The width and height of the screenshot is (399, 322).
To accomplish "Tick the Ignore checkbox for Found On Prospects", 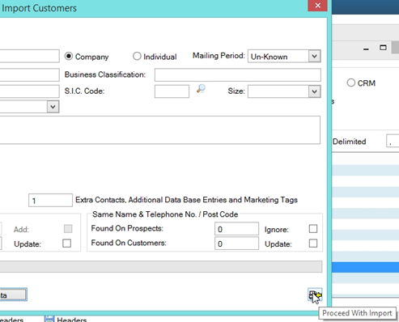I will point(313,229).
